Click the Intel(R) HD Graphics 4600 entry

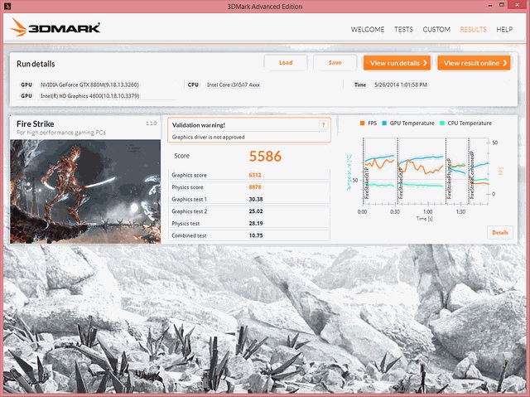pos(90,96)
